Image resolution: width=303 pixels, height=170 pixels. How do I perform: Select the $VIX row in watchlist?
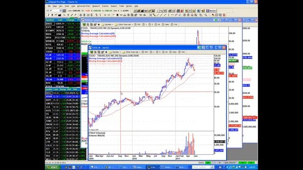63,83
